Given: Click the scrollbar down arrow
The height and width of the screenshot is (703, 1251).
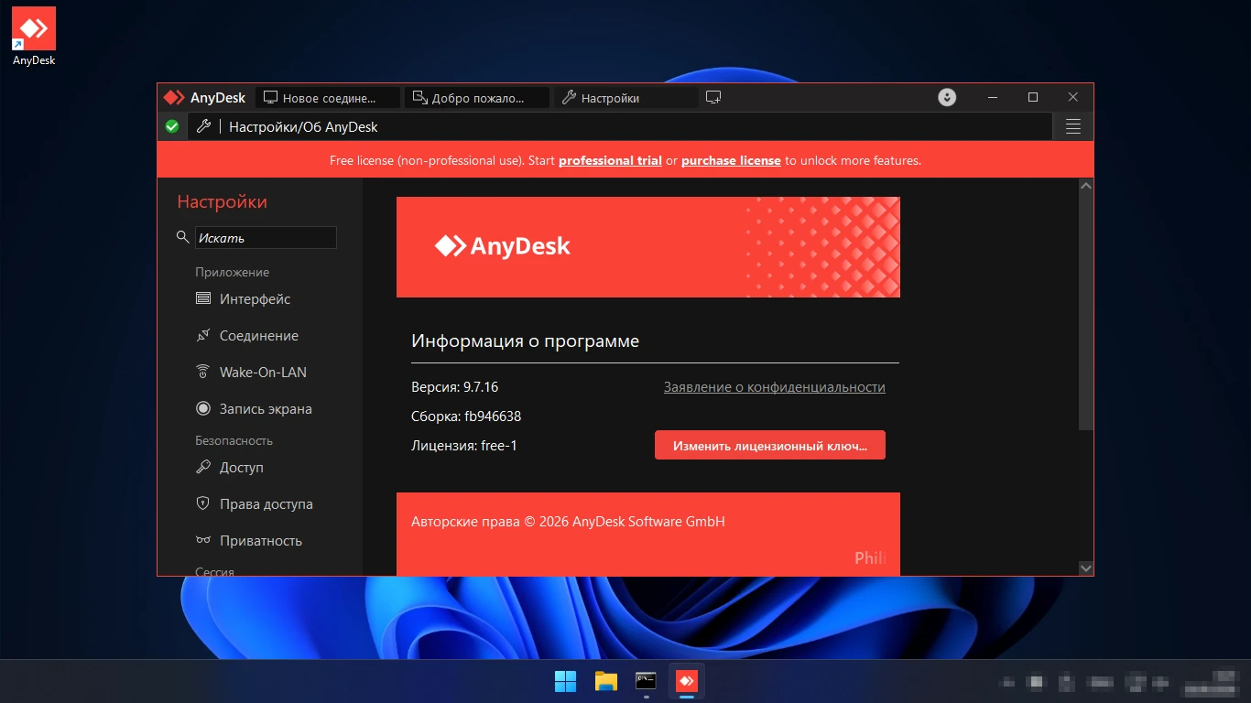Looking at the screenshot, I should tap(1086, 568).
